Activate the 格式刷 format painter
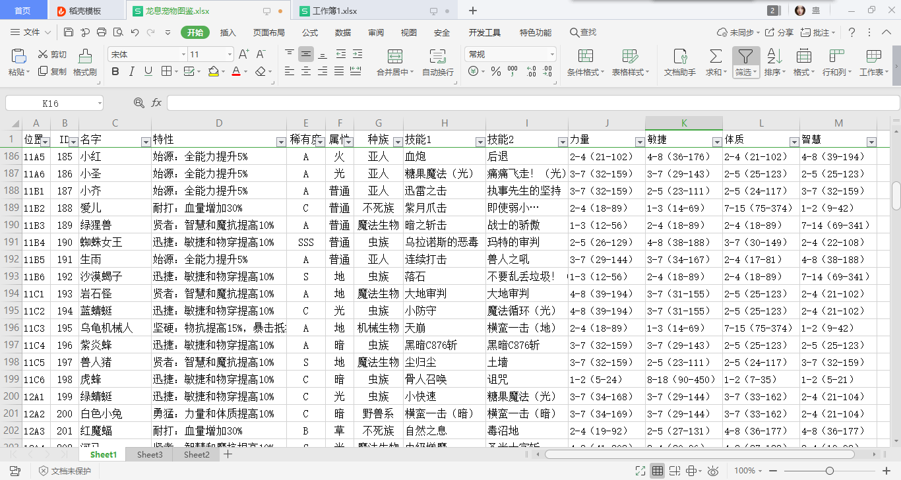 point(85,63)
